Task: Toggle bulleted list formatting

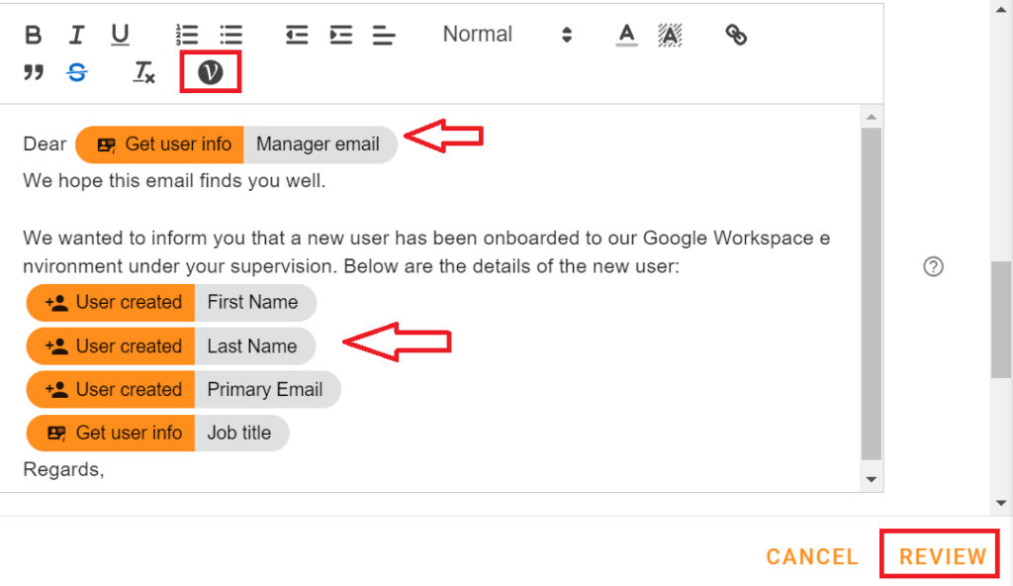Action: (230, 35)
